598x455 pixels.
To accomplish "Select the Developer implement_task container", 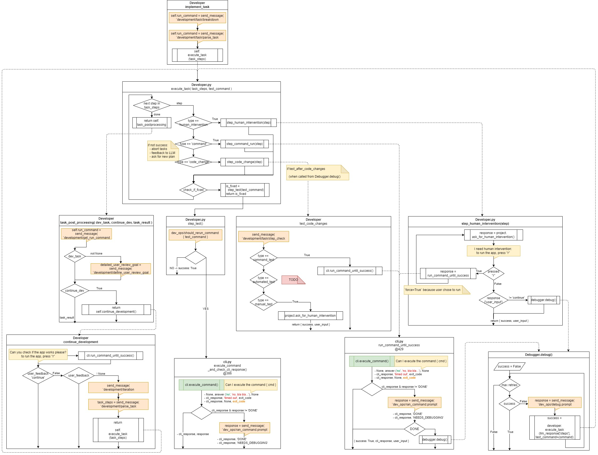I will [197, 5].
